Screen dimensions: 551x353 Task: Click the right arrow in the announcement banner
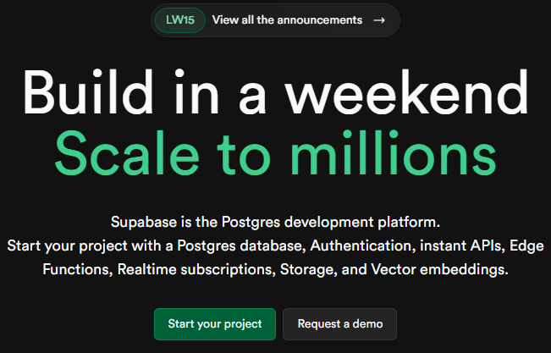[x=378, y=19]
